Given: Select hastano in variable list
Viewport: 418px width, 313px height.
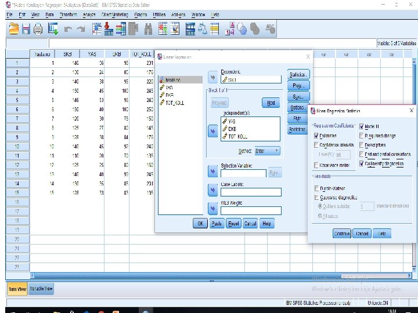Looking at the screenshot, I should click(x=181, y=80).
